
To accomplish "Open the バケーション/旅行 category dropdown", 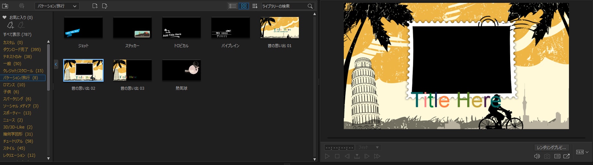I will pos(57,6).
